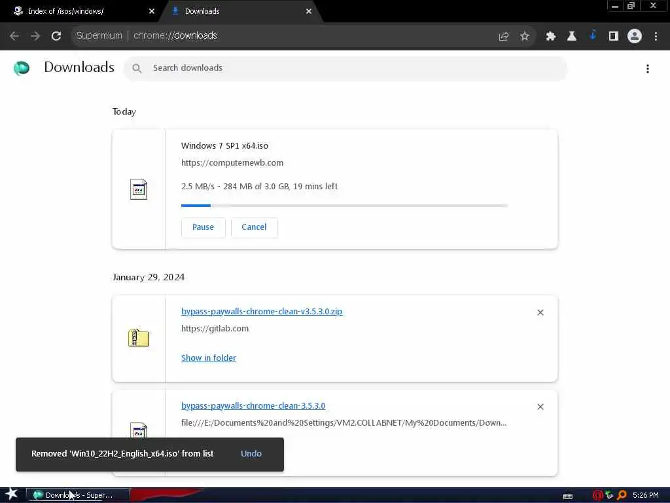Click the file:///E:/Documents path text
The height and width of the screenshot is (503, 670).
tap(344, 423)
